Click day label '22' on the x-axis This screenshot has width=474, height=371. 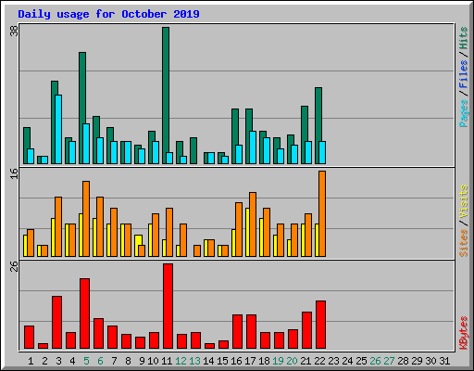pos(319,361)
